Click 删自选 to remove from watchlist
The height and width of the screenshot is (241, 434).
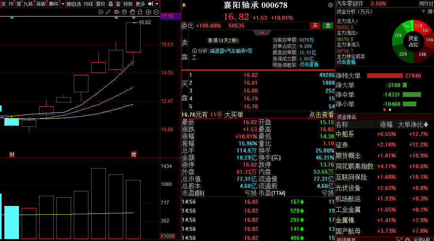74,4
